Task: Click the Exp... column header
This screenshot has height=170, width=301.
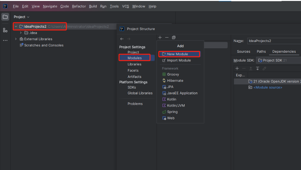Action: click(x=241, y=75)
